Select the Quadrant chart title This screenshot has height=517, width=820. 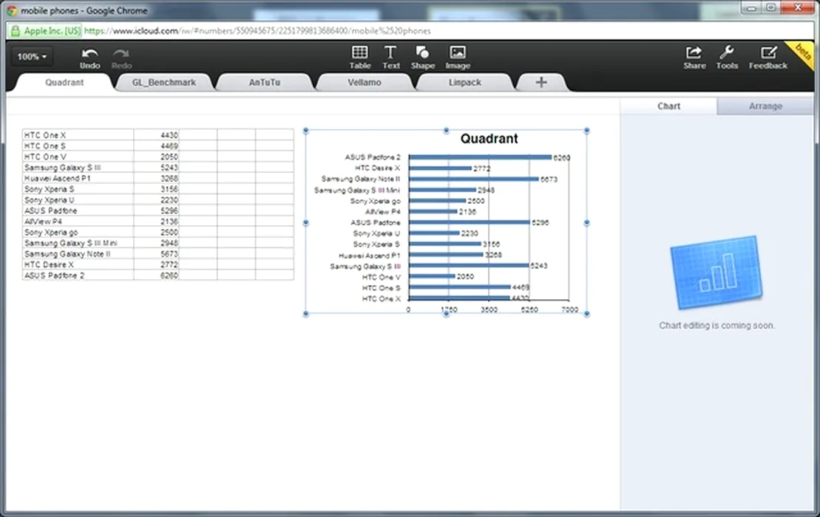(x=489, y=138)
